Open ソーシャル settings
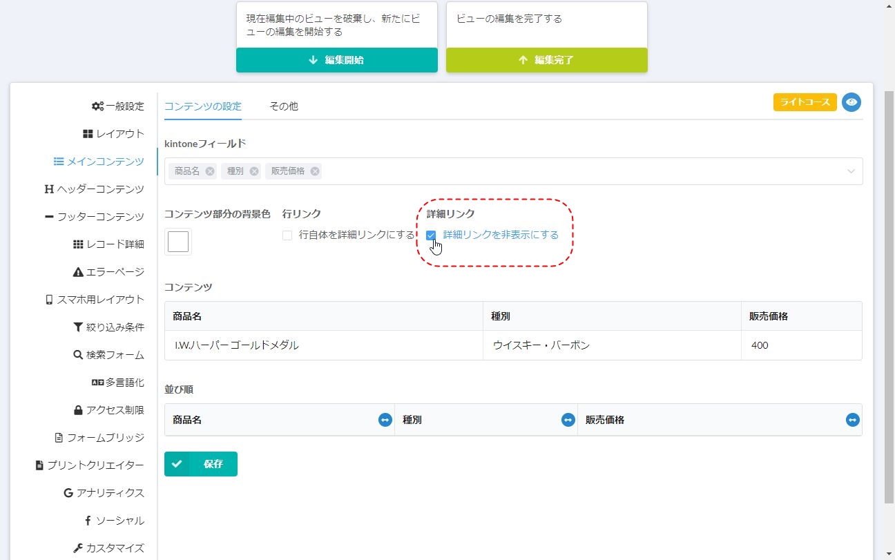The height and width of the screenshot is (560, 895). coord(114,521)
